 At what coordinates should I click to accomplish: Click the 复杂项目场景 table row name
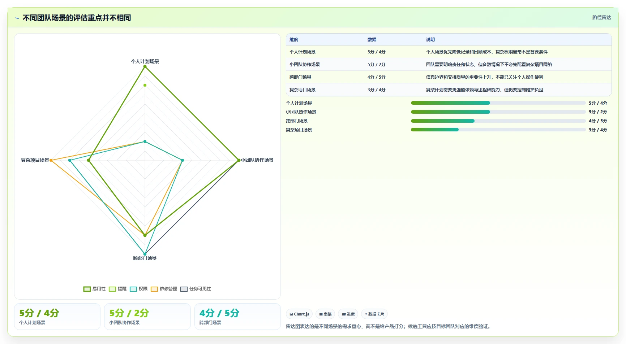point(303,90)
